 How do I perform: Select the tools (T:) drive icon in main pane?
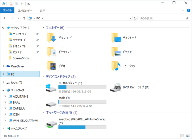tap(51, 104)
